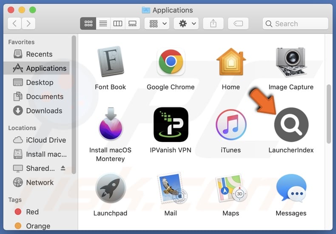This screenshot has width=336, height=234.
Task: Open the Messages app icon
Action: [291, 188]
